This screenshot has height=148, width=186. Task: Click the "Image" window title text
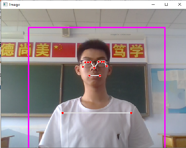pyautogui.click(x=15, y=5)
